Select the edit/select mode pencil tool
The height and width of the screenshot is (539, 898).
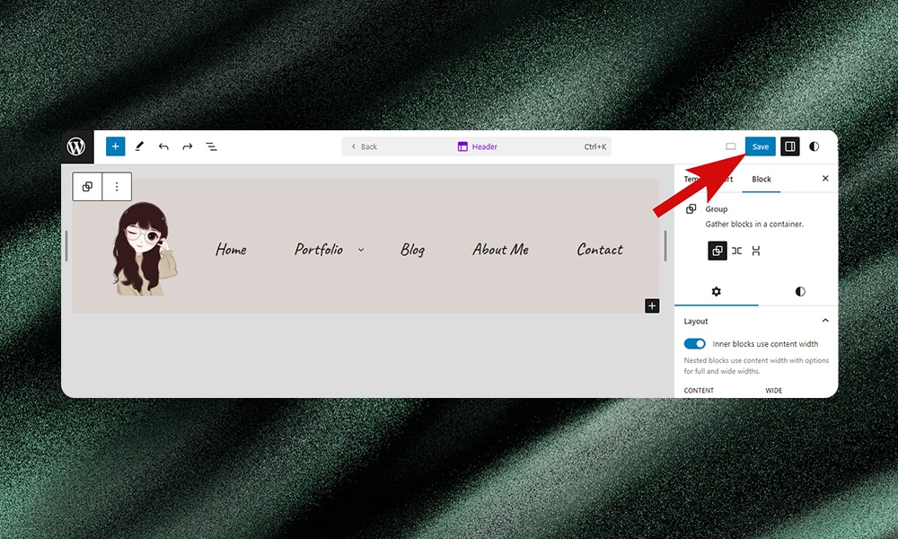(140, 146)
